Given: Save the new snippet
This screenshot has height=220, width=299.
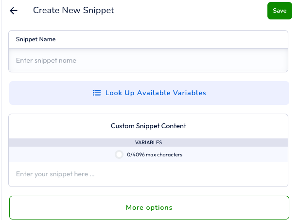Looking at the screenshot, I should pos(280,11).
